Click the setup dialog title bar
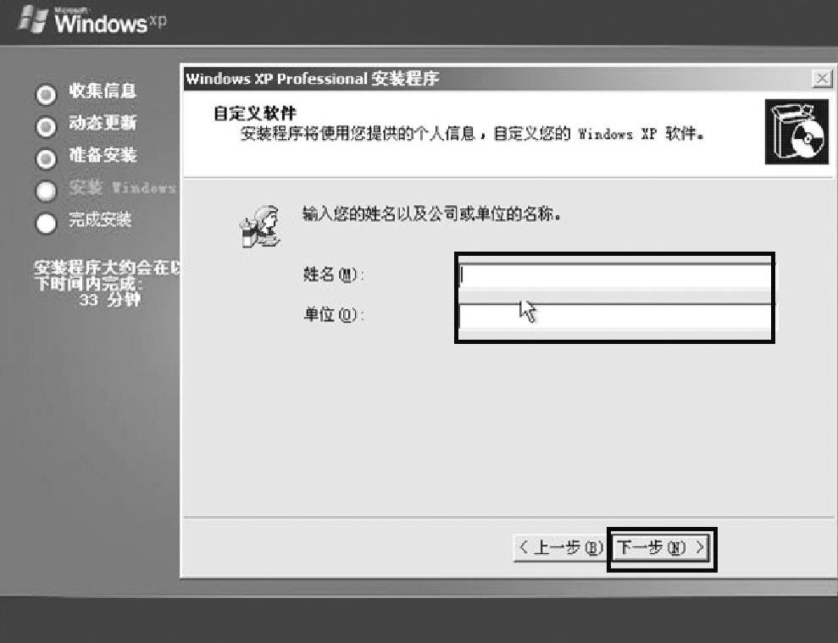Screen dimensions: 838x643 497,79
